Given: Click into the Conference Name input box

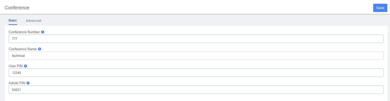Looking at the screenshot, I should (x=196, y=56).
